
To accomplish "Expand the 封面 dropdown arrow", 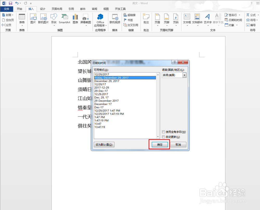I will tap(12, 15).
